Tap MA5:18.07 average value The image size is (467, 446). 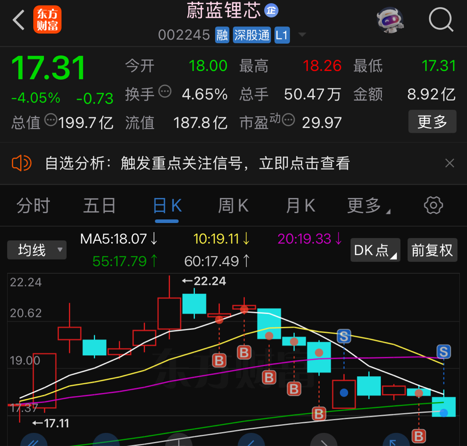tap(119, 239)
